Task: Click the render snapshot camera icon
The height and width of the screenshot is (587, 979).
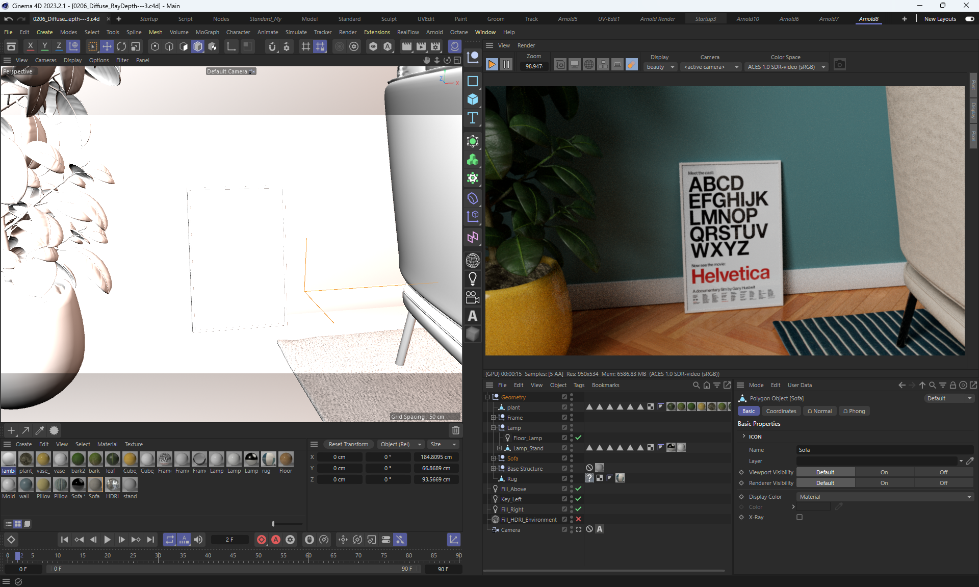Action: click(839, 65)
